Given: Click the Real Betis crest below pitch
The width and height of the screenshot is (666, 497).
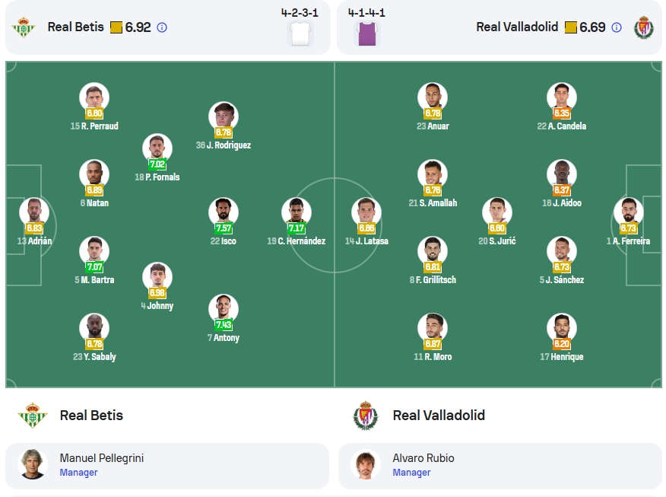Looking at the screenshot, I should coord(32,416).
